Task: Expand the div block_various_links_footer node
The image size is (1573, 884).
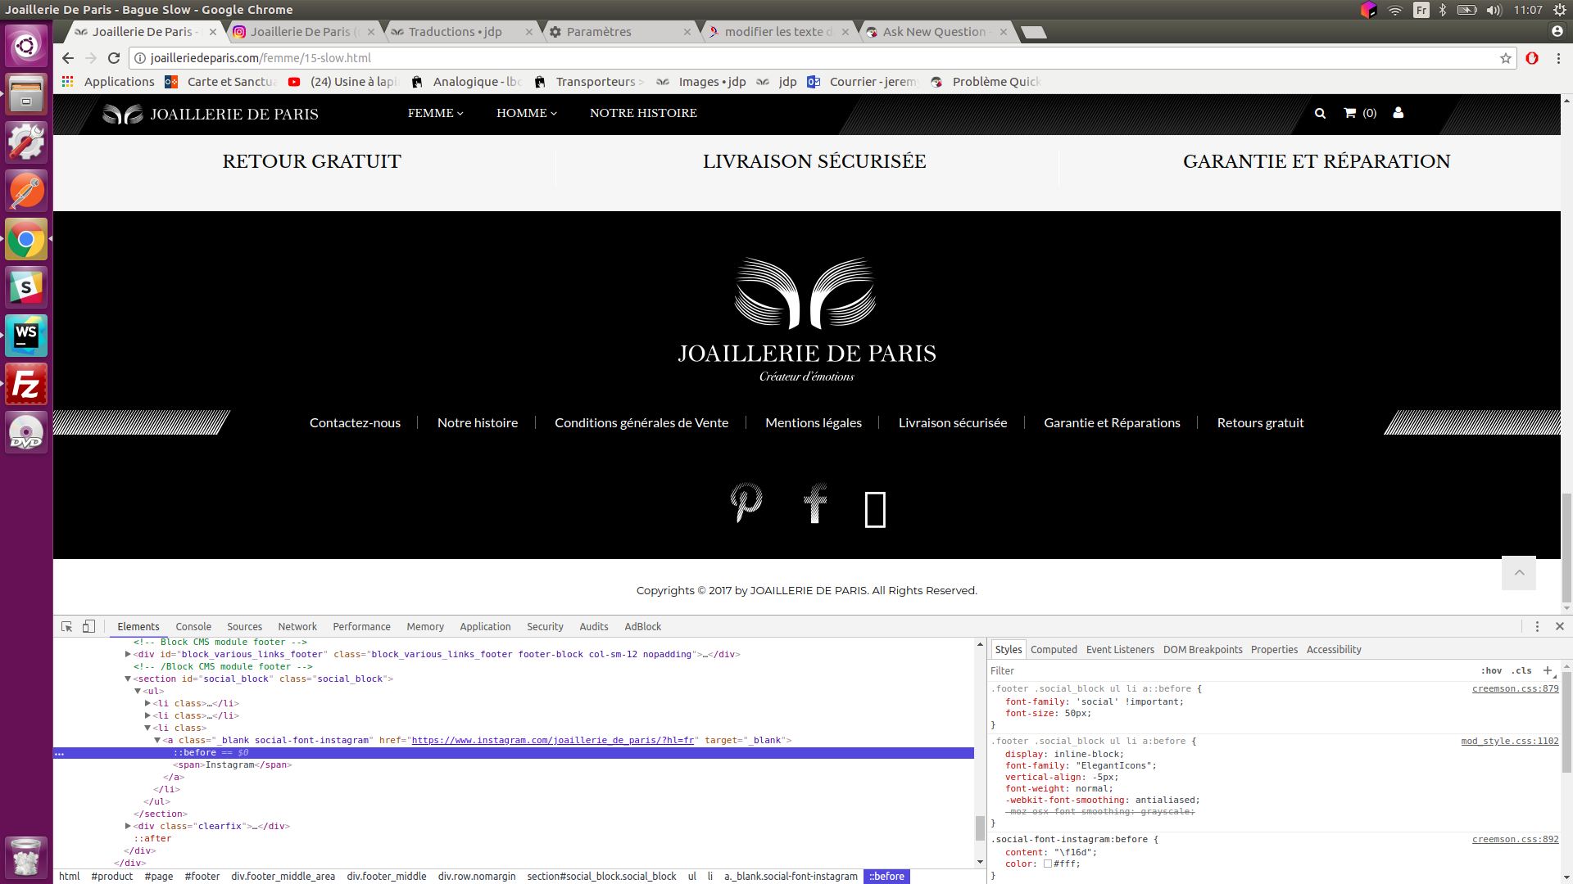Action: (128, 654)
